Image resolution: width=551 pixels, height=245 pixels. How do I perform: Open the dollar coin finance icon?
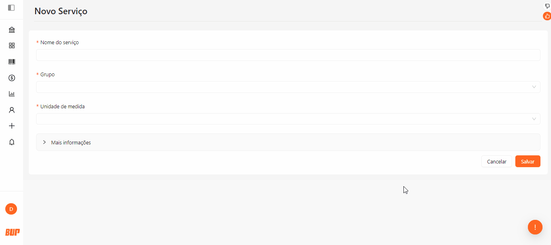[12, 78]
